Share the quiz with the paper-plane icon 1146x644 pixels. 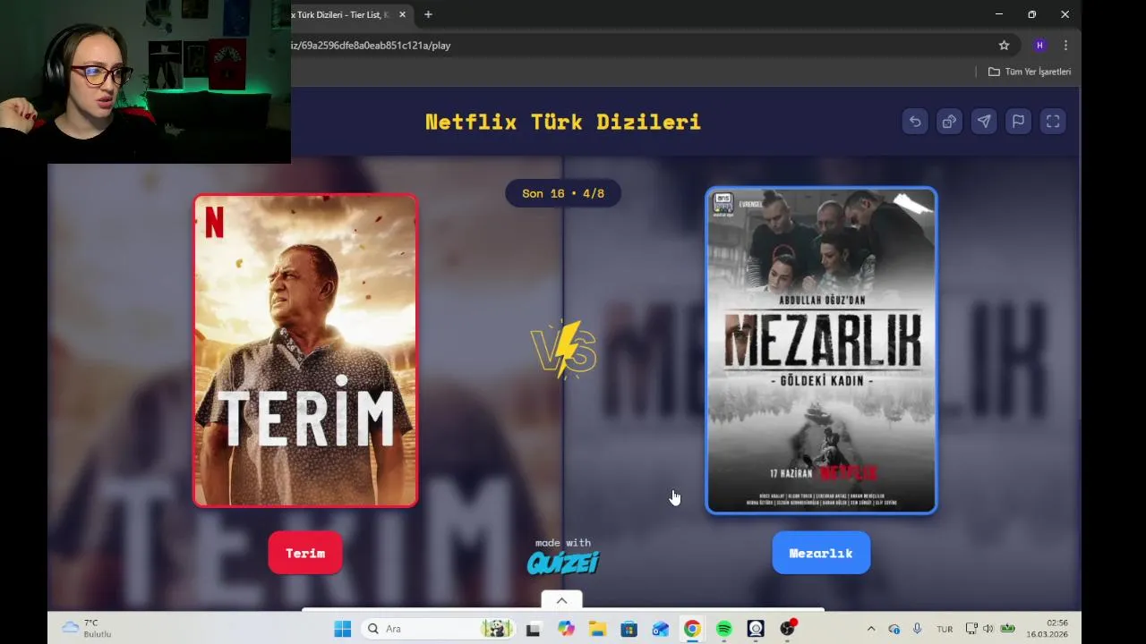tap(984, 122)
